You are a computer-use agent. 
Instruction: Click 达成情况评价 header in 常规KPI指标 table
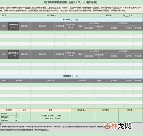coord(123,23)
